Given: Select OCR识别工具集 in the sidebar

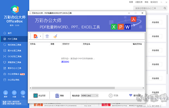Looking at the screenshot, I should (14, 57).
